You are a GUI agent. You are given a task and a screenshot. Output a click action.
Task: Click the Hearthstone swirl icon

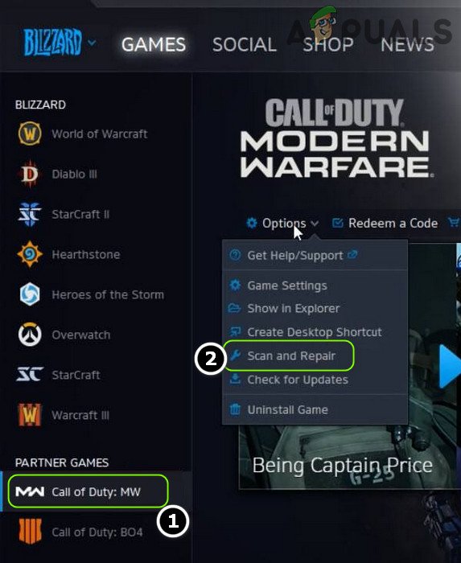click(x=30, y=254)
